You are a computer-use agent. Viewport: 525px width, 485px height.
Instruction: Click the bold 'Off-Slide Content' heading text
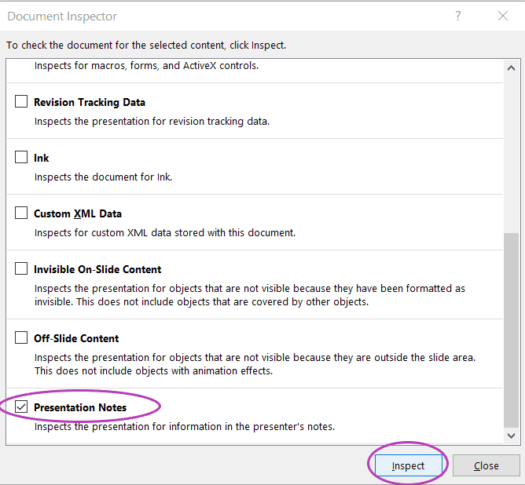pos(76,338)
